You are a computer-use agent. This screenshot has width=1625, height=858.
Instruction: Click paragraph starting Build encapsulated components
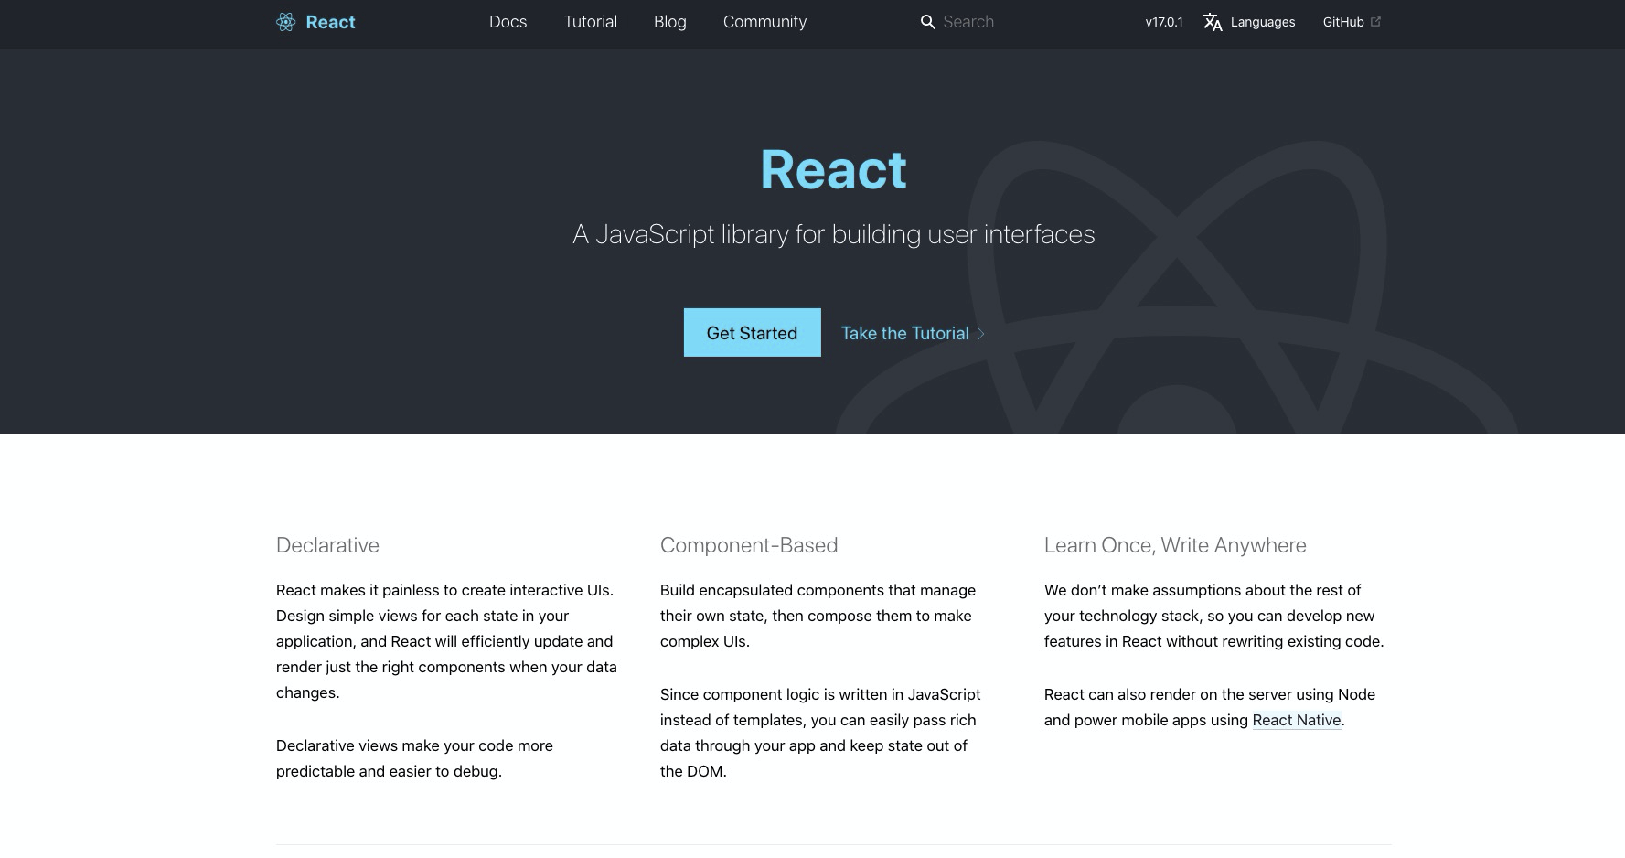click(818, 616)
